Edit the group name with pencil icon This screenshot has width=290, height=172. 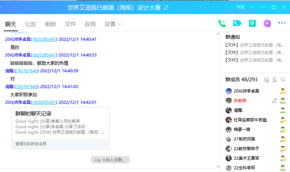(x=166, y=8)
